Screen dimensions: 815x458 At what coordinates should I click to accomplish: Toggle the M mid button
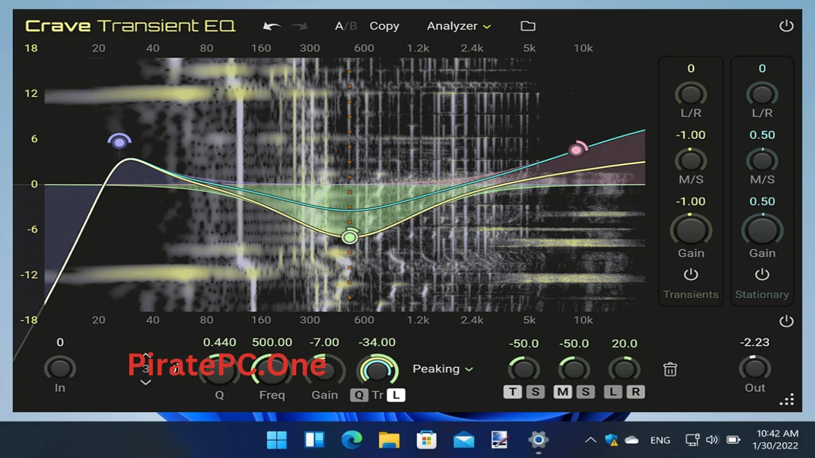tap(563, 392)
